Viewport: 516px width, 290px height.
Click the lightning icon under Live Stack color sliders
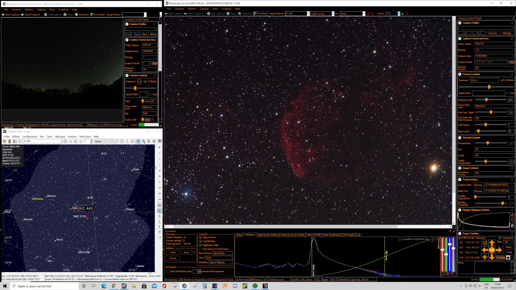(x=443, y=274)
